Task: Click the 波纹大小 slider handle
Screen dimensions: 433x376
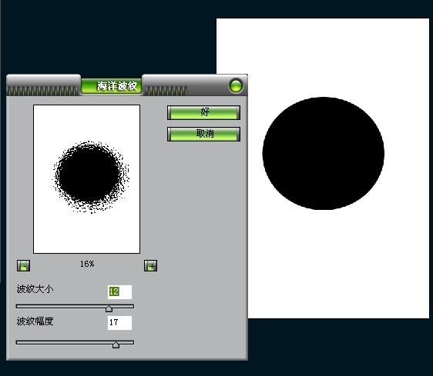Action: pos(109,308)
